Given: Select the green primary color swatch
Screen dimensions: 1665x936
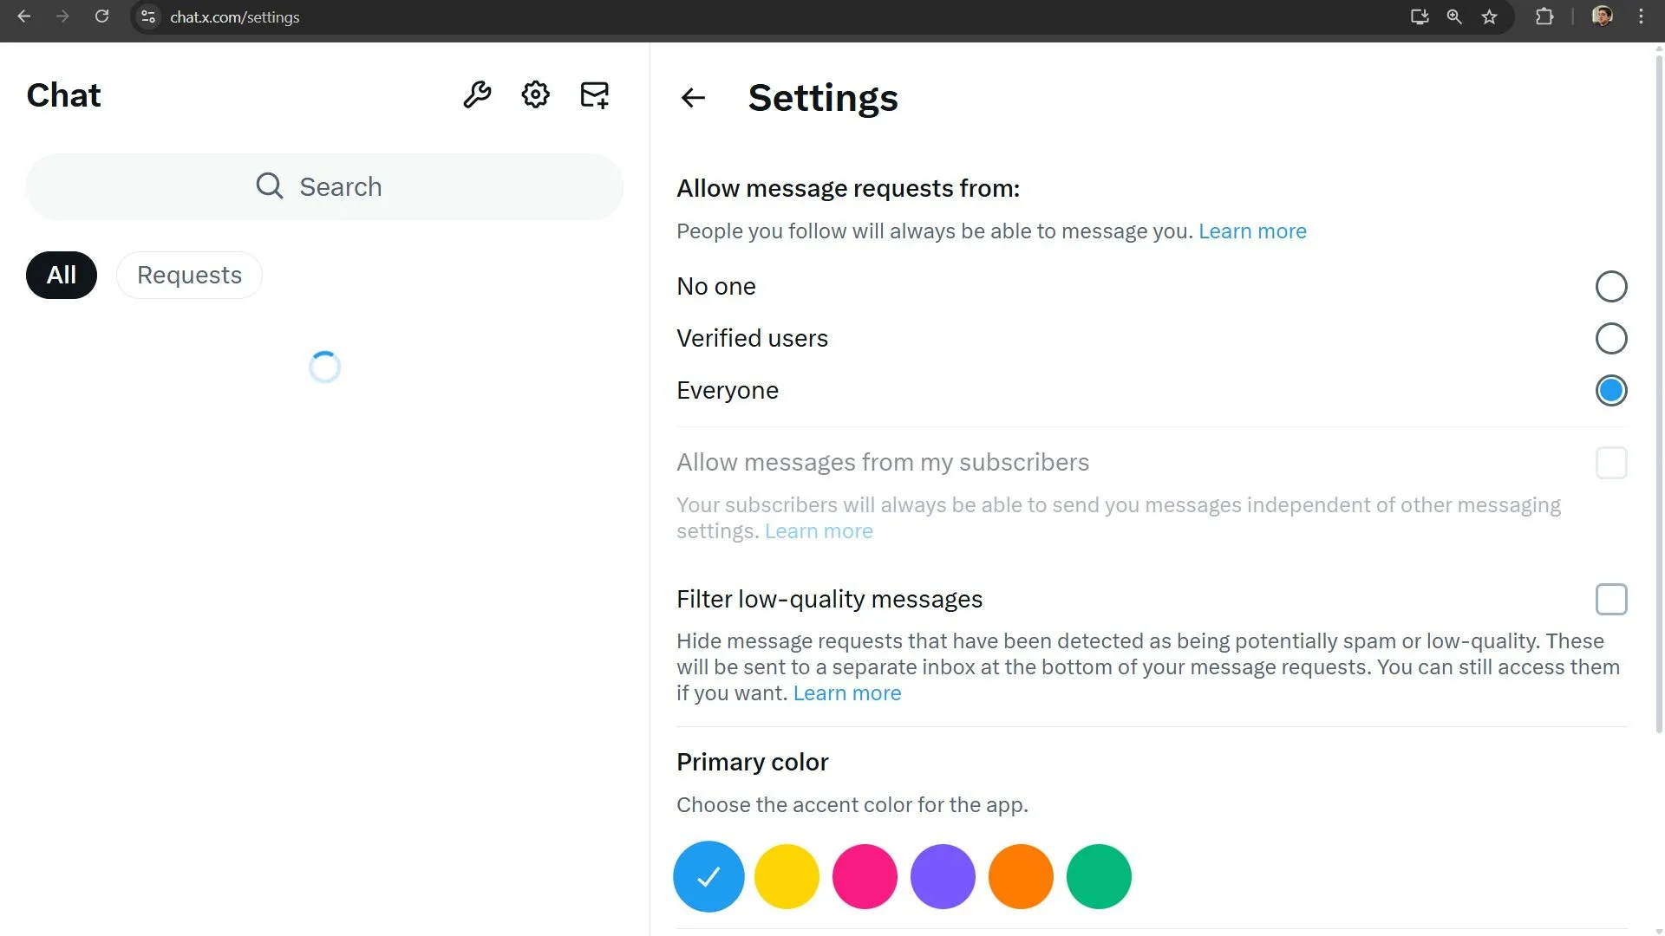Looking at the screenshot, I should [1099, 876].
